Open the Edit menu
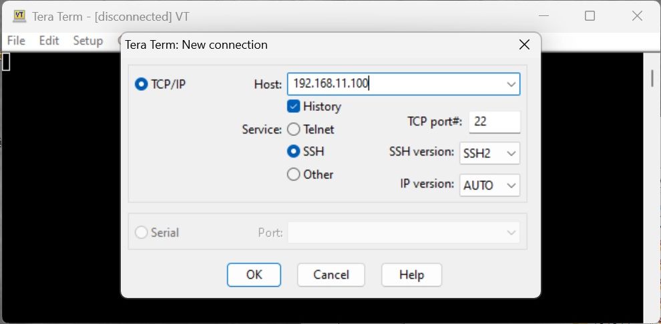Image resolution: width=661 pixels, height=324 pixels. [49, 41]
